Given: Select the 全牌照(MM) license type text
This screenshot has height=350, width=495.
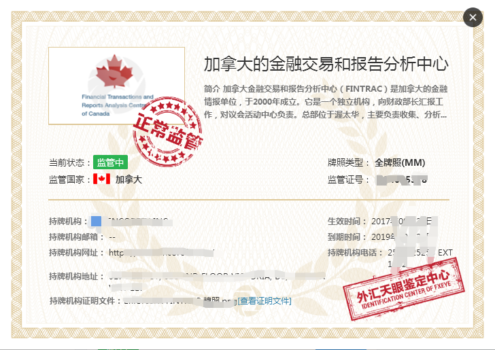Looking at the screenshot, I should point(400,163).
